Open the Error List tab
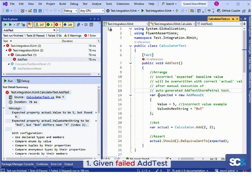252x178 pixels. tap(56, 164)
